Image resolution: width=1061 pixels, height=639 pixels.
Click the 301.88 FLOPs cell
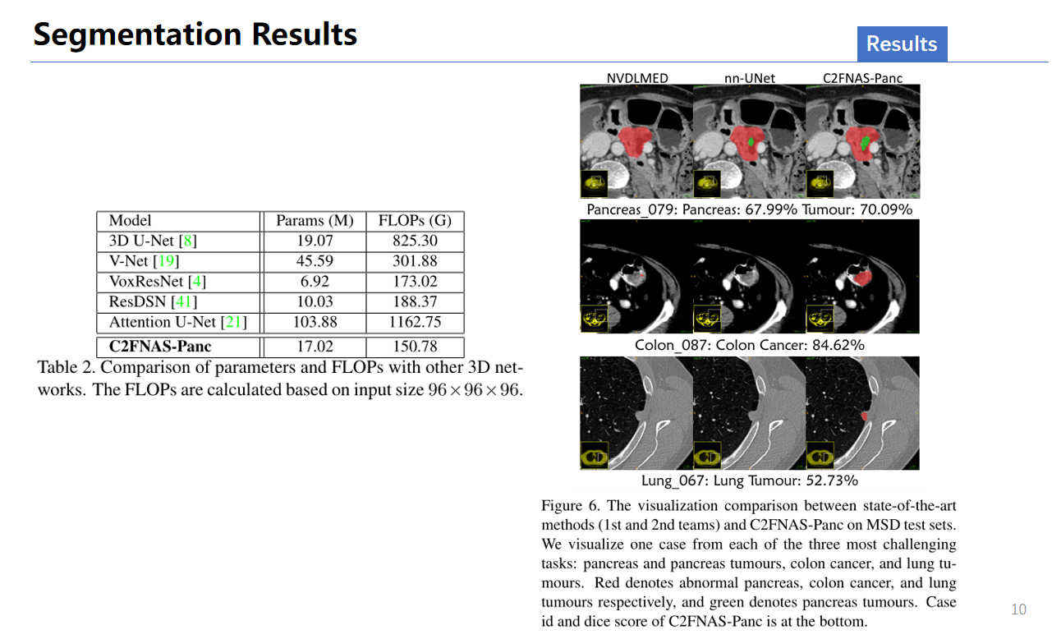point(416,261)
